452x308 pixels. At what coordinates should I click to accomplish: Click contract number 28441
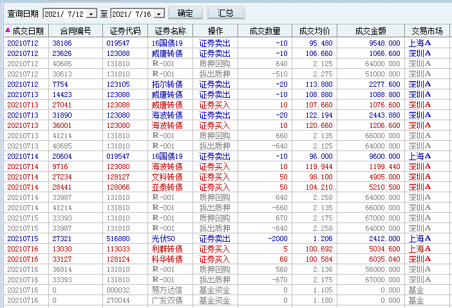click(x=62, y=187)
